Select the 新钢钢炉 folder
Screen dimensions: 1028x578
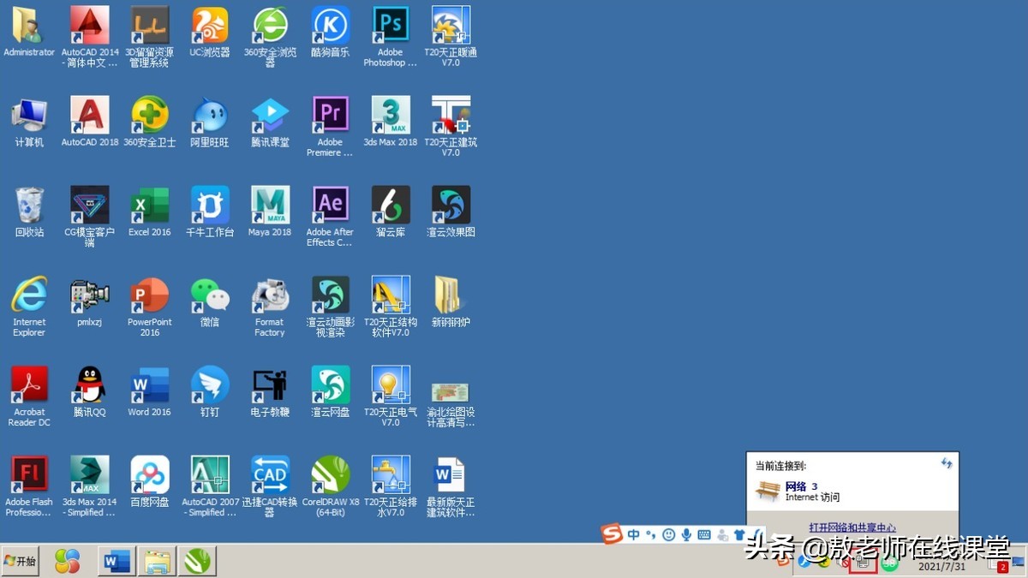450,295
